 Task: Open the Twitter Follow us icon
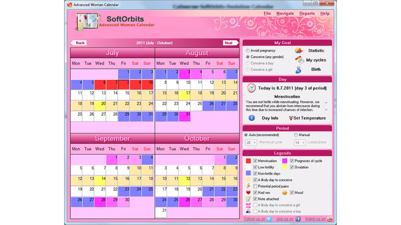[x=269, y=219]
